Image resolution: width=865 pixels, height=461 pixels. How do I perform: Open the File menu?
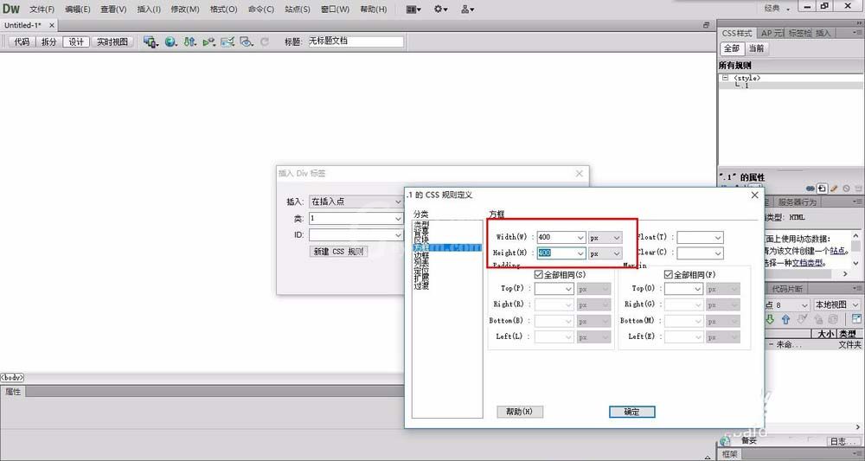[x=42, y=10]
